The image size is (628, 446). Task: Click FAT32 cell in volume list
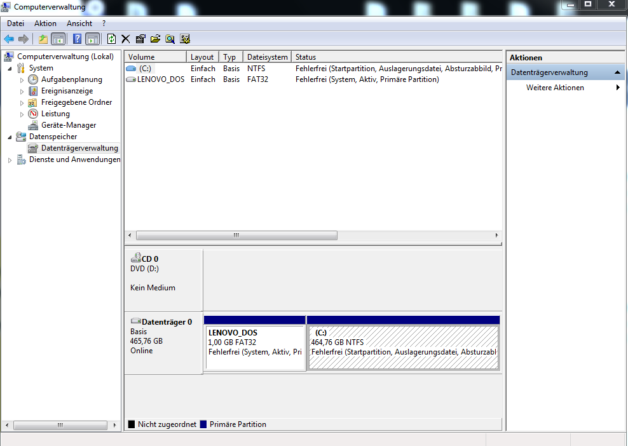[x=257, y=79]
